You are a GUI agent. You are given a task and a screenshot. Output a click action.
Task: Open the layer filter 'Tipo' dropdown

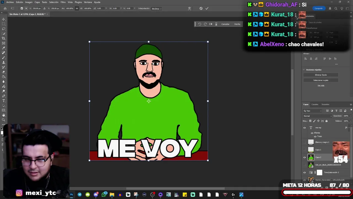(313, 111)
